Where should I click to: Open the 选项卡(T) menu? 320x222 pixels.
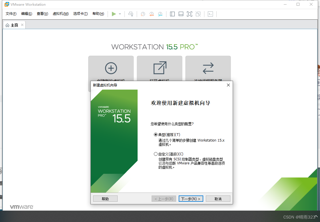tap(80, 14)
